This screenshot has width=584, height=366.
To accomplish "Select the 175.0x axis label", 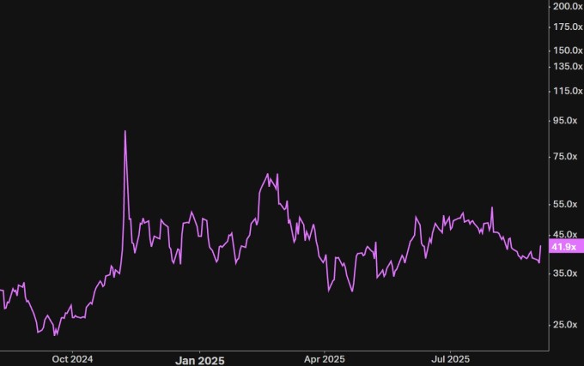I will pyautogui.click(x=568, y=27).
